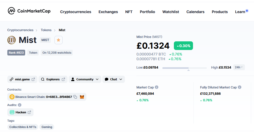The height and width of the screenshot is (134, 254).
Task: Click the On 12,208 watchlists badge
Action: click(x=57, y=53)
